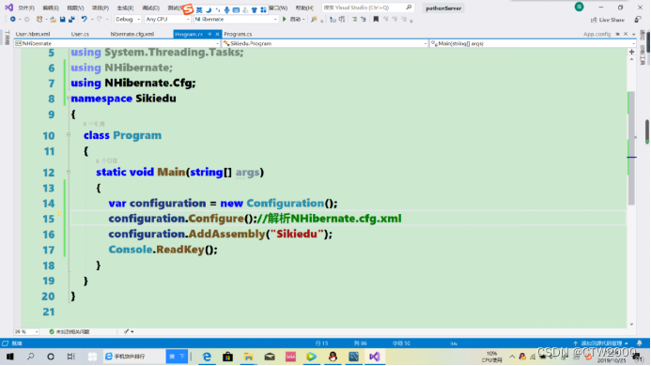This screenshot has width=651, height=366.
Task: Click the Save file icon
Action: [62, 19]
